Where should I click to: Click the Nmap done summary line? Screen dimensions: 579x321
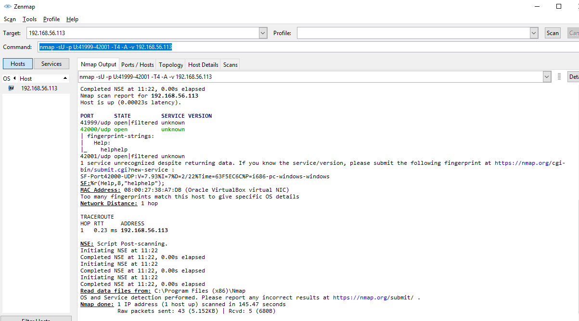point(183,304)
